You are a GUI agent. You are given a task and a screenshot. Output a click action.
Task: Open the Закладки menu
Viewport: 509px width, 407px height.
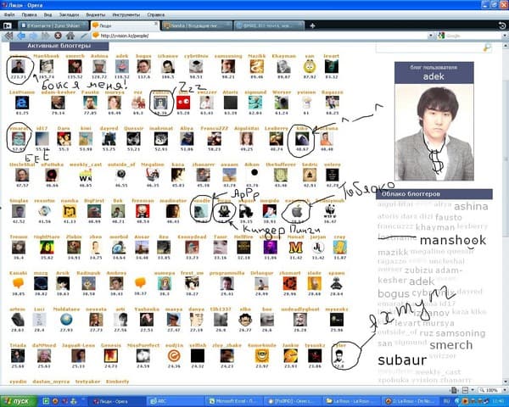click(x=69, y=14)
